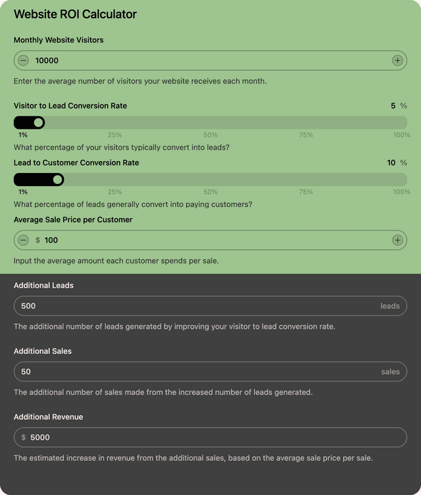Click the 75% tick label under Lead to Customer slider
Image resolution: width=421 pixels, height=495 pixels.
pos(306,192)
